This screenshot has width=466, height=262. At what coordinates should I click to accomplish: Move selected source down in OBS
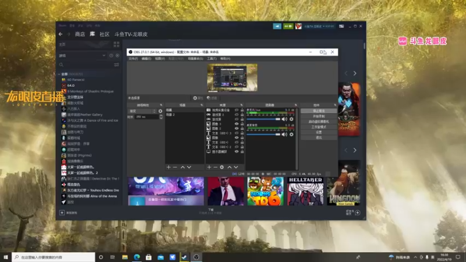[236, 167]
